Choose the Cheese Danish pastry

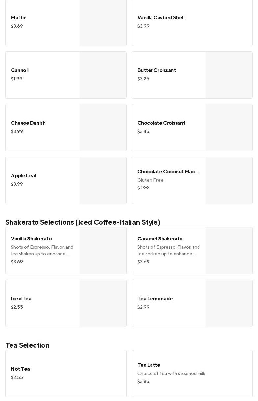pos(28,123)
